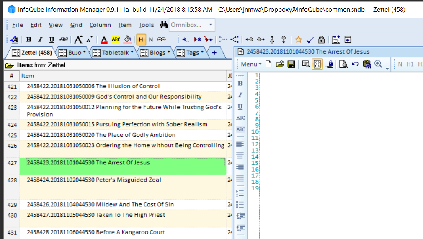The image size is (423, 239).
Task: Click into the Omnibox search field
Action: [x=188, y=25]
